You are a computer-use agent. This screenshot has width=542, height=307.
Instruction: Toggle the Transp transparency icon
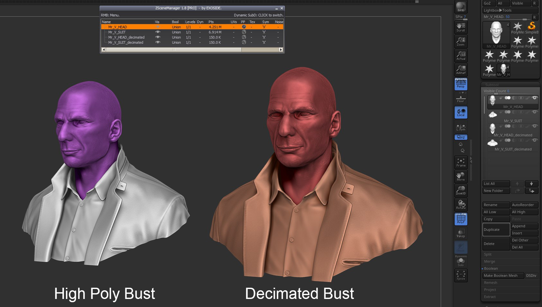click(x=461, y=234)
